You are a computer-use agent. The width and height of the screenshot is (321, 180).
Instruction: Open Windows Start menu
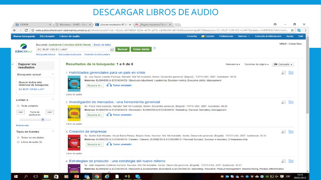click(16, 177)
